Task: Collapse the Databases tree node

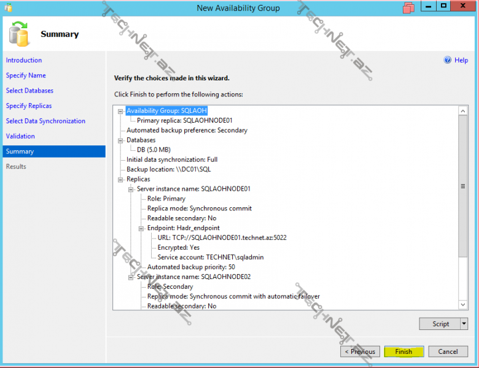Action: pos(121,140)
